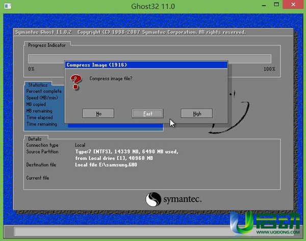Click the "Local file E:\samsung.GHO" value

(106, 165)
